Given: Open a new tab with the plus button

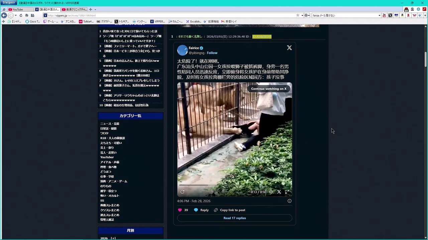Looking at the screenshot, I should [90, 9].
